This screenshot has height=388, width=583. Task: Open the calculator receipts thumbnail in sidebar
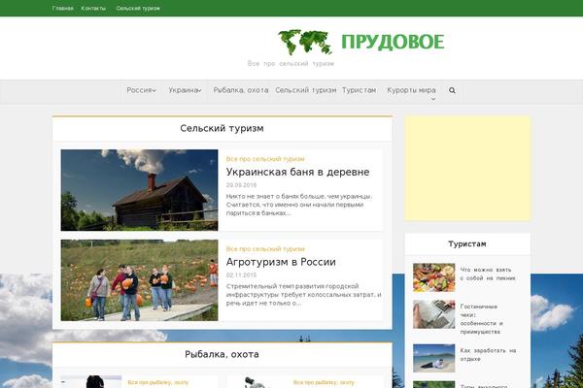point(434,314)
